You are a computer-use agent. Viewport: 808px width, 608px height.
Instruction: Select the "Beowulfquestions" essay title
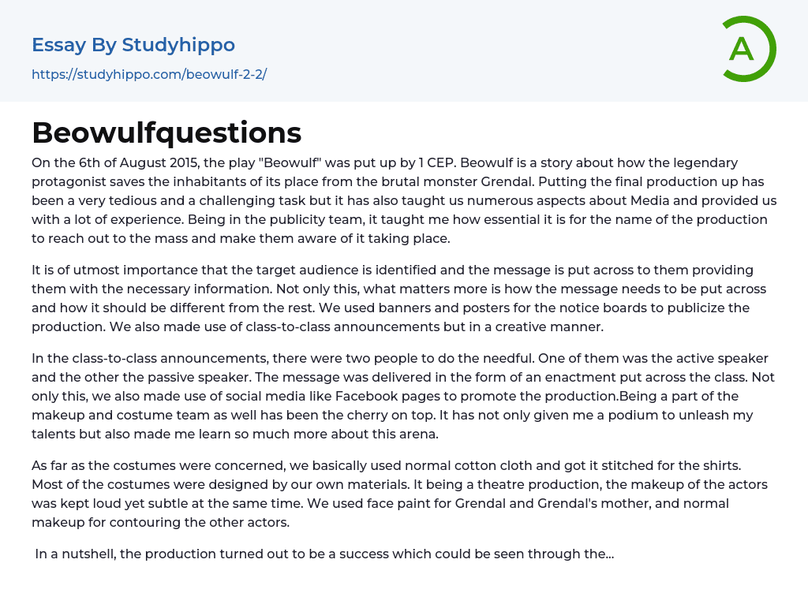pos(166,132)
